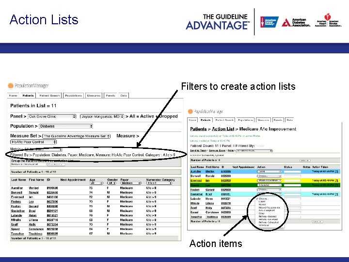Switch to the Patient Search tab
This screenshot has width=349, height=262.
click(49, 96)
